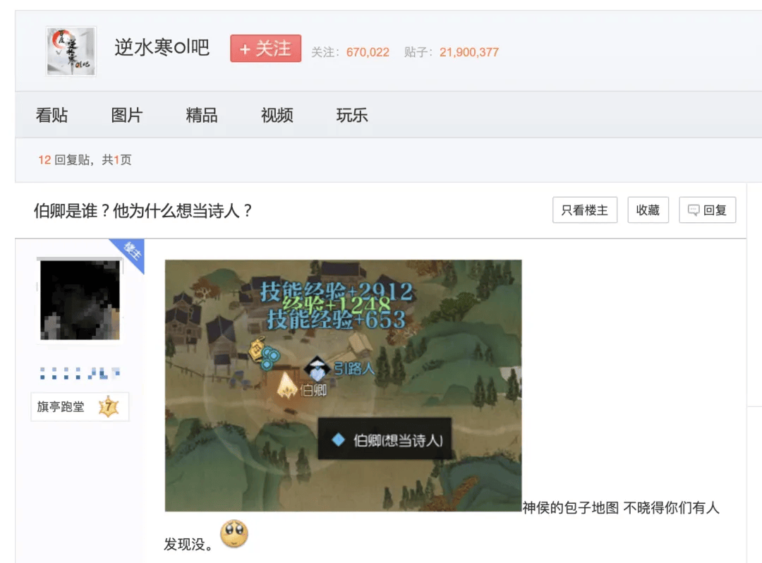Image resolution: width=762 pixels, height=563 pixels.
Task: Open the 玩乐 tab
Action: tap(352, 115)
